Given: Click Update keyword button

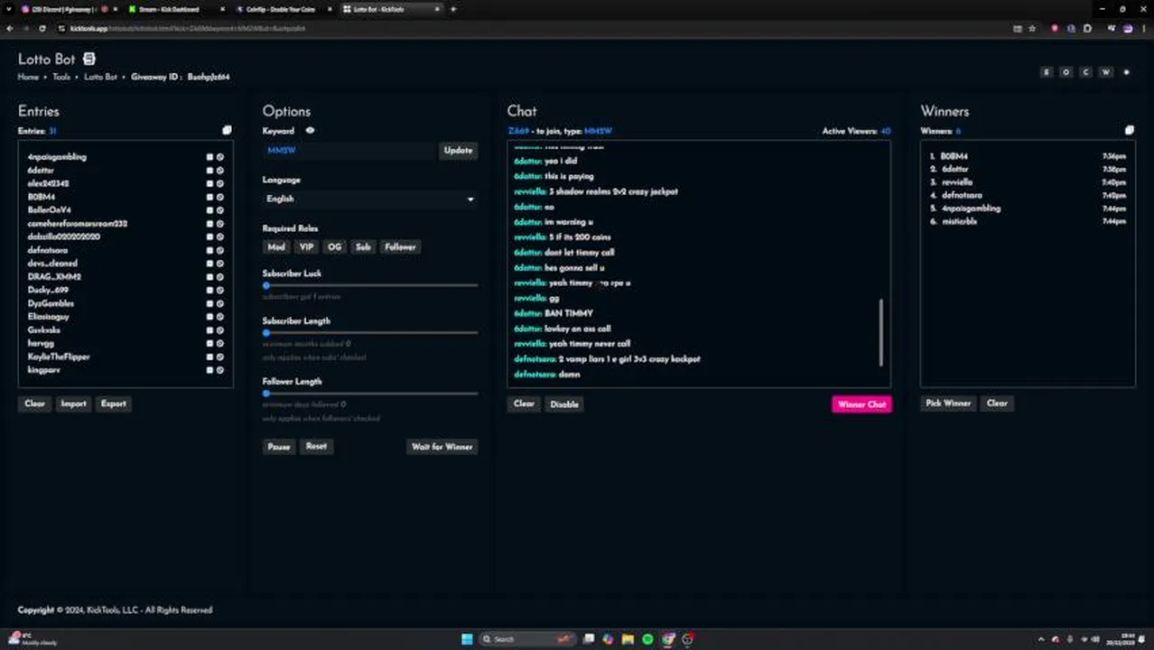Looking at the screenshot, I should tap(458, 151).
